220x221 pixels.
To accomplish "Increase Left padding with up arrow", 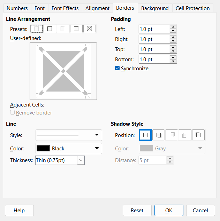I will click(173, 27).
